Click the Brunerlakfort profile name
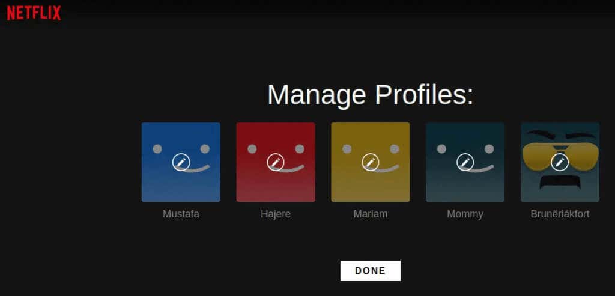 tap(560, 214)
